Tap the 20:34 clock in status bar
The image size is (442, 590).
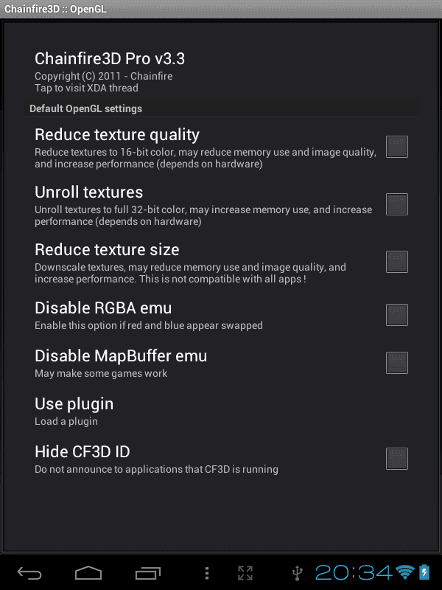(354, 573)
